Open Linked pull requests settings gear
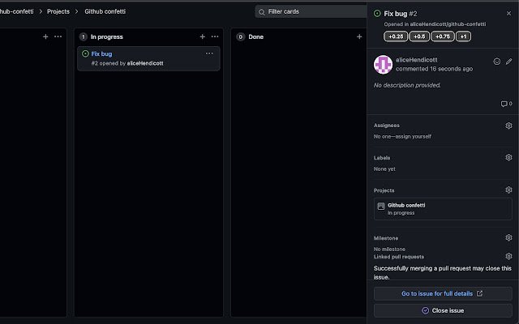This screenshot has width=519, height=324. (508, 256)
